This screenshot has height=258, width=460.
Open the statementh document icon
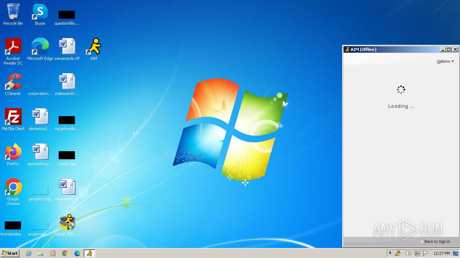coord(67,85)
